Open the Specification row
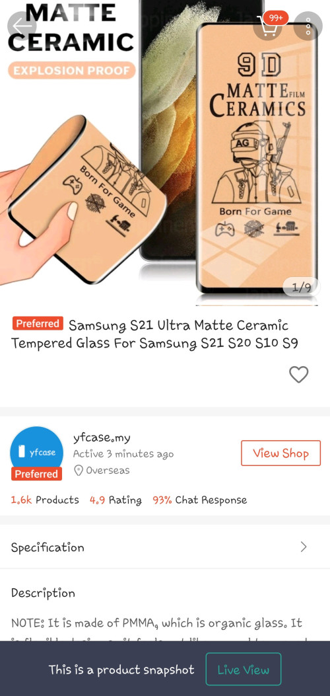 point(165,547)
